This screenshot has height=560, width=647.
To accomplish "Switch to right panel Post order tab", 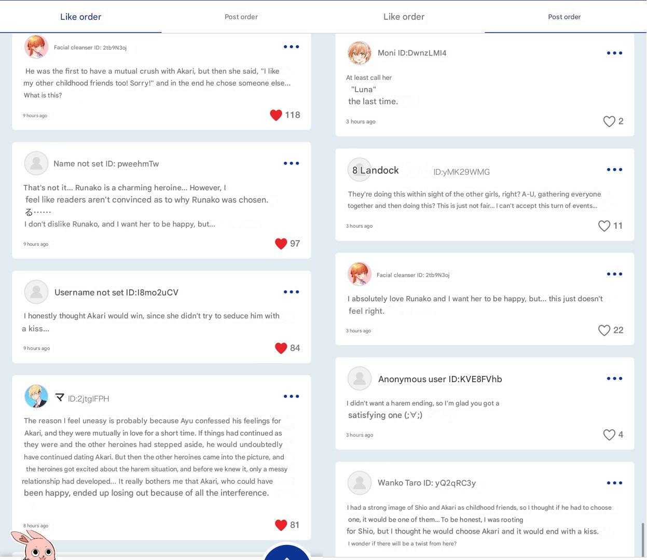I will point(565,17).
